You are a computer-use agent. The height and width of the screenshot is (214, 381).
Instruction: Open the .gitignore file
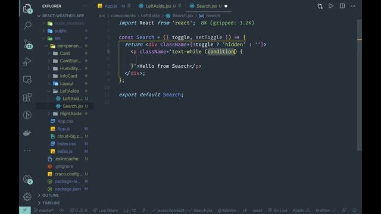65,166
